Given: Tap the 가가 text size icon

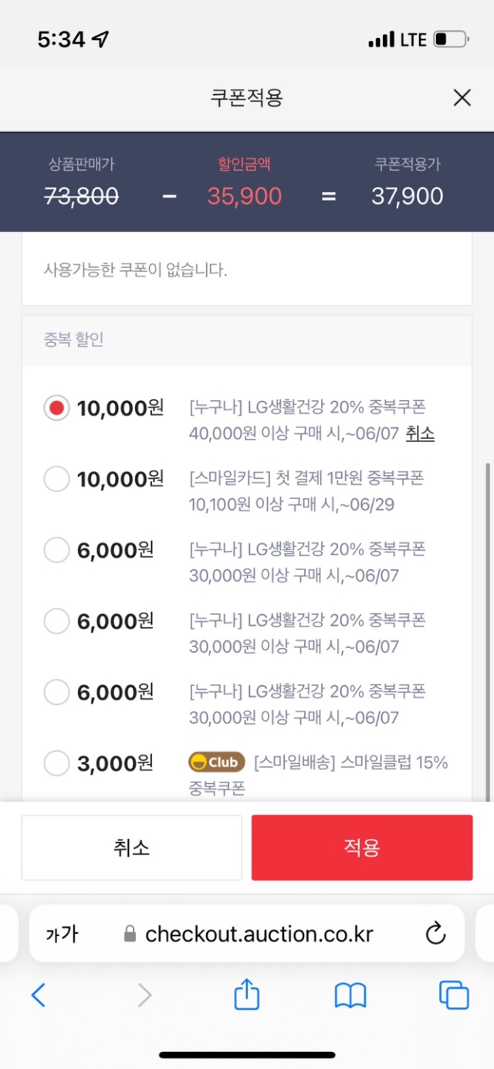Looking at the screenshot, I should point(62,934).
